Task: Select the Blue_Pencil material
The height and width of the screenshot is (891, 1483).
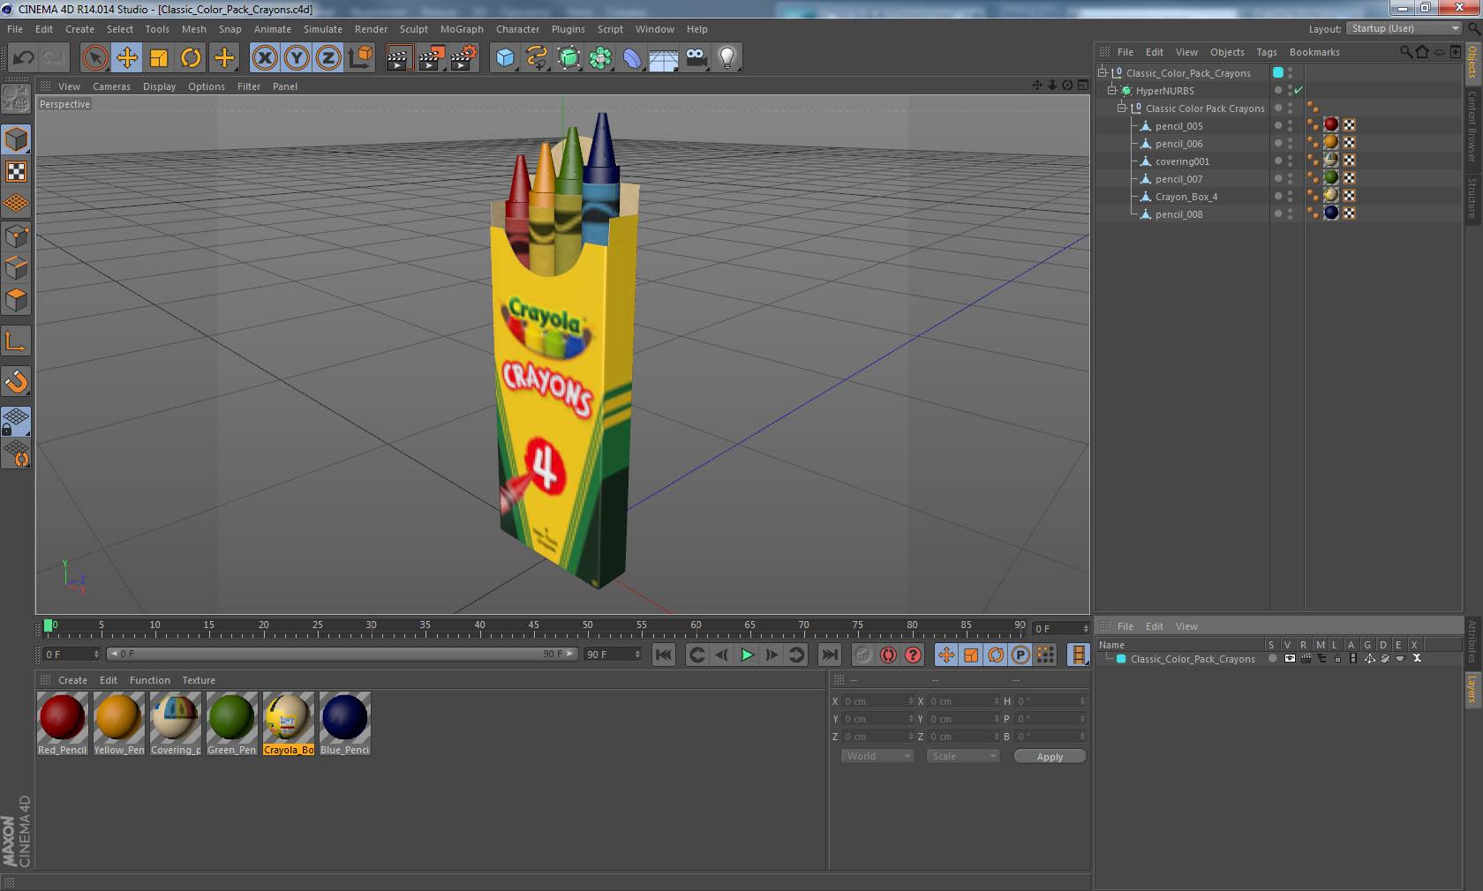Action: (344, 723)
